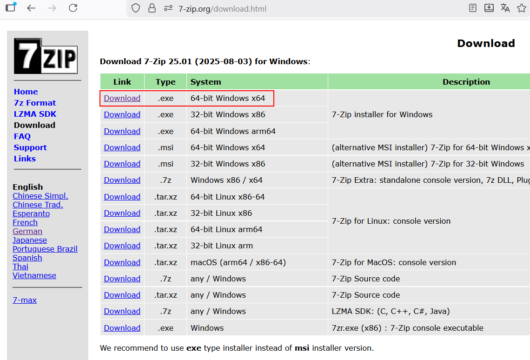The height and width of the screenshot is (360, 530).
Task: Download the macOS .tar.xz console version
Action: click(x=122, y=262)
